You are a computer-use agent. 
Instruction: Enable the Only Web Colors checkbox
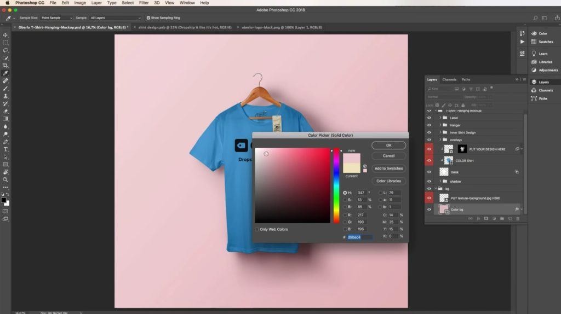257,229
